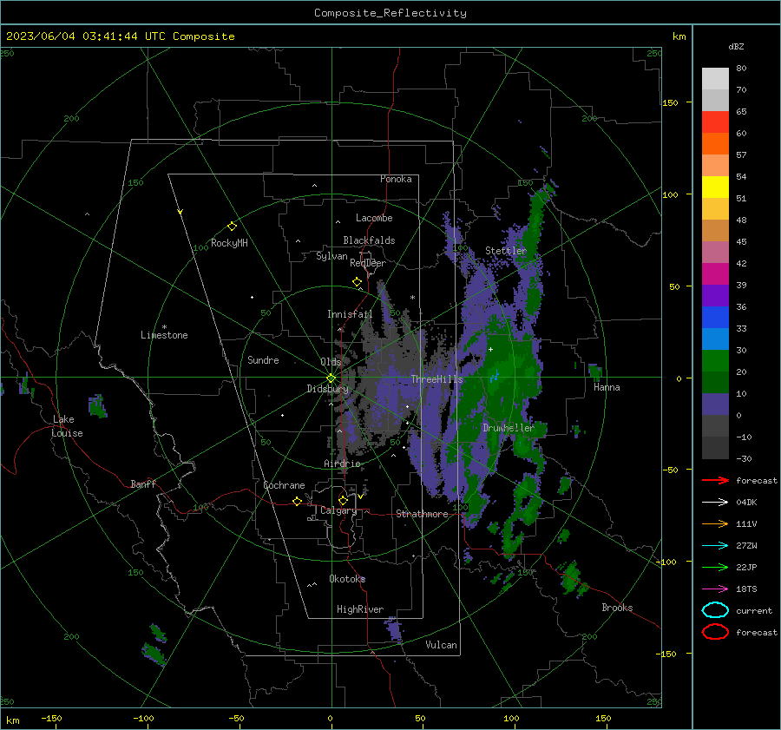Click the orange 60 dBZ color swatch

[715, 144]
